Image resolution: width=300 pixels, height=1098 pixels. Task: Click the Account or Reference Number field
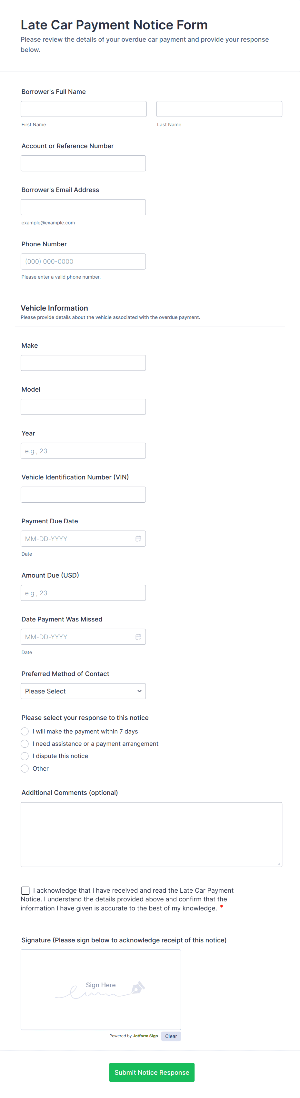pyautogui.click(x=83, y=163)
